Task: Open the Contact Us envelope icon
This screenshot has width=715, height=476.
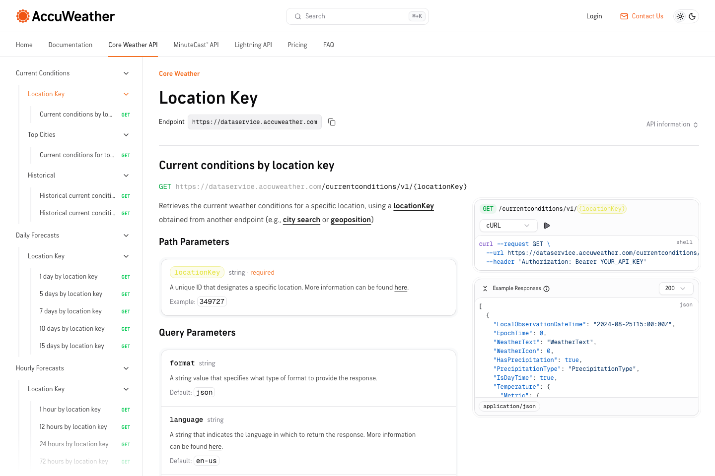Action: pos(623,16)
